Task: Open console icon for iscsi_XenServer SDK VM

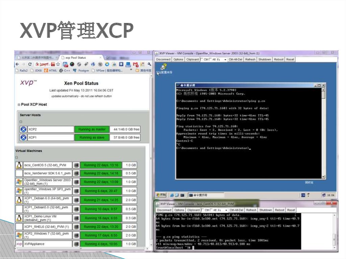Action: [x=76, y=173]
